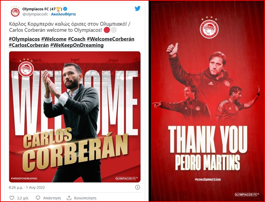Open the #WeKeepOnDreaming hashtag
265x202 pixels.
pyautogui.click(x=77, y=45)
